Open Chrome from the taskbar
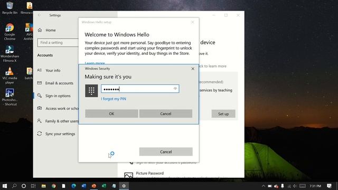 point(54,186)
